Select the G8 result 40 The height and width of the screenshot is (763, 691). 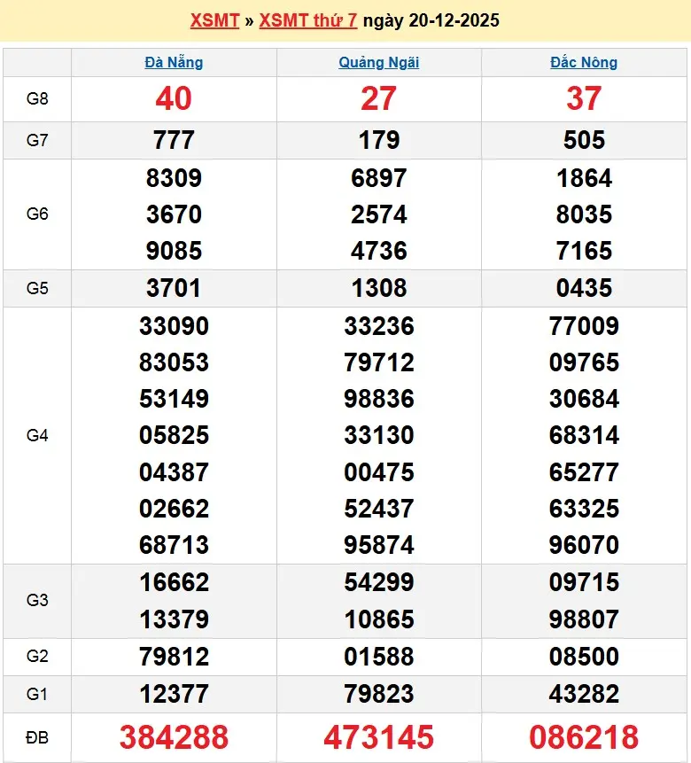pyautogui.click(x=174, y=99)
